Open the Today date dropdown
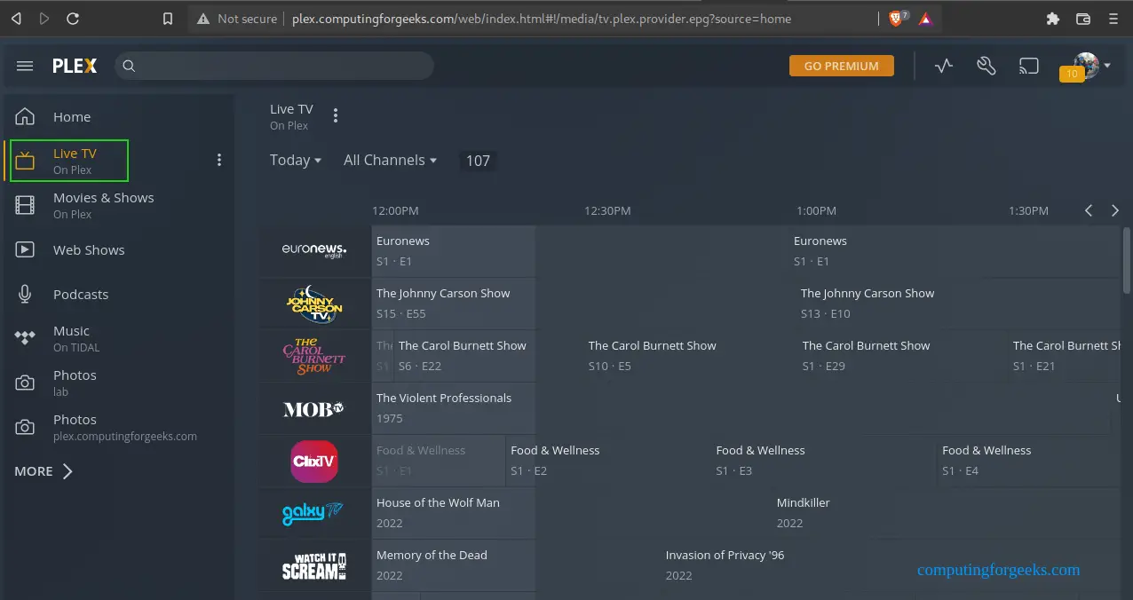 click(296, 160)
